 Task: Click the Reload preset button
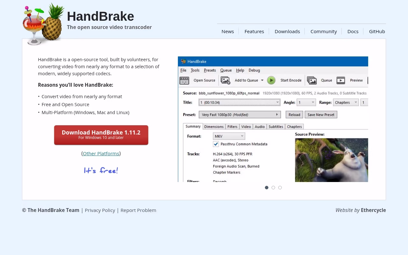pos(294,115)
